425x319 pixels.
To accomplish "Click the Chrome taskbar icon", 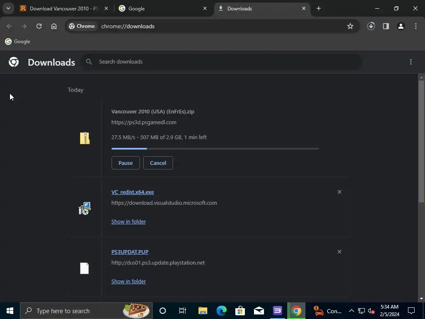I will point(296,311).
